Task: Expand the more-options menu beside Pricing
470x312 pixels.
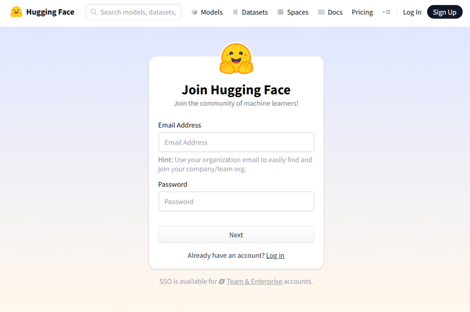Action: 386,12
